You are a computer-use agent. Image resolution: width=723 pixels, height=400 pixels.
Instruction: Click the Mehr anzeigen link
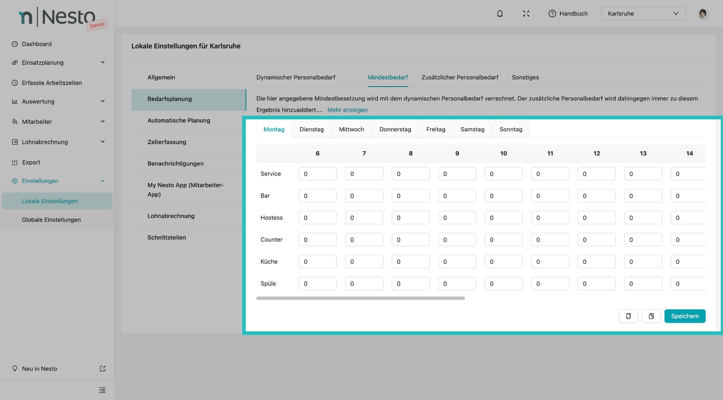click(347, 110)
